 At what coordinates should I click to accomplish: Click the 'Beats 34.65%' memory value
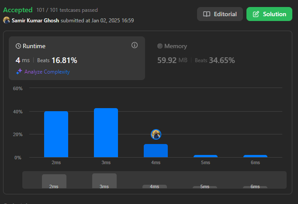pyautogui.click(x=215, y=60)
